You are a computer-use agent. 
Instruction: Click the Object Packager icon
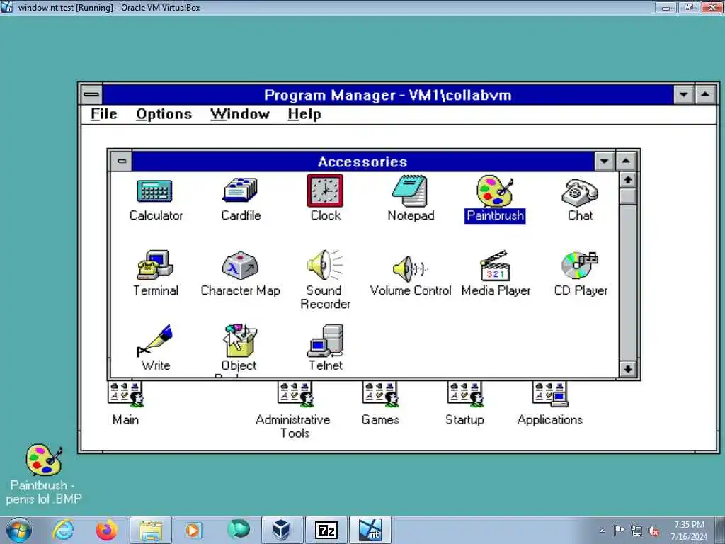(x=240, y=341)
